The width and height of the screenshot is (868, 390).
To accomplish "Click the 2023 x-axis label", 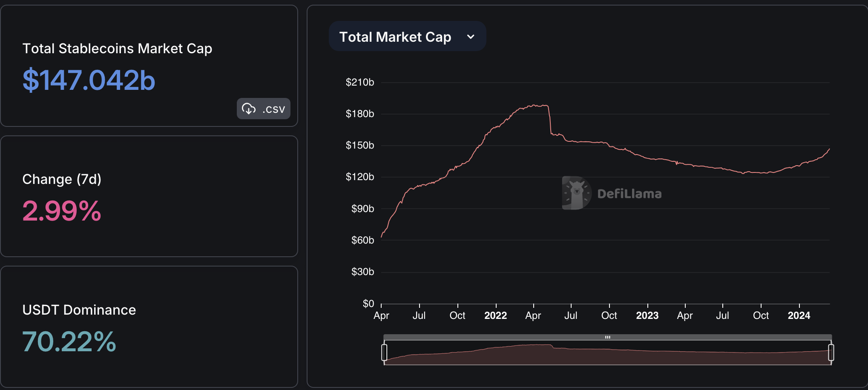I will 647,315.
